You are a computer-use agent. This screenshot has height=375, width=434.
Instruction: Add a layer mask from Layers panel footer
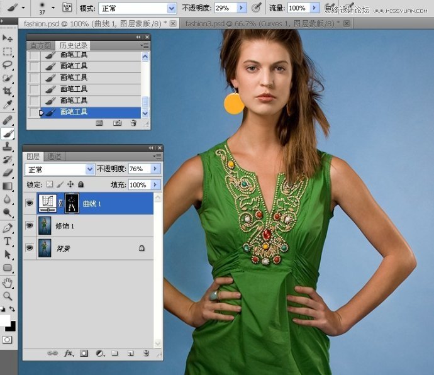[x=84, y=354]
